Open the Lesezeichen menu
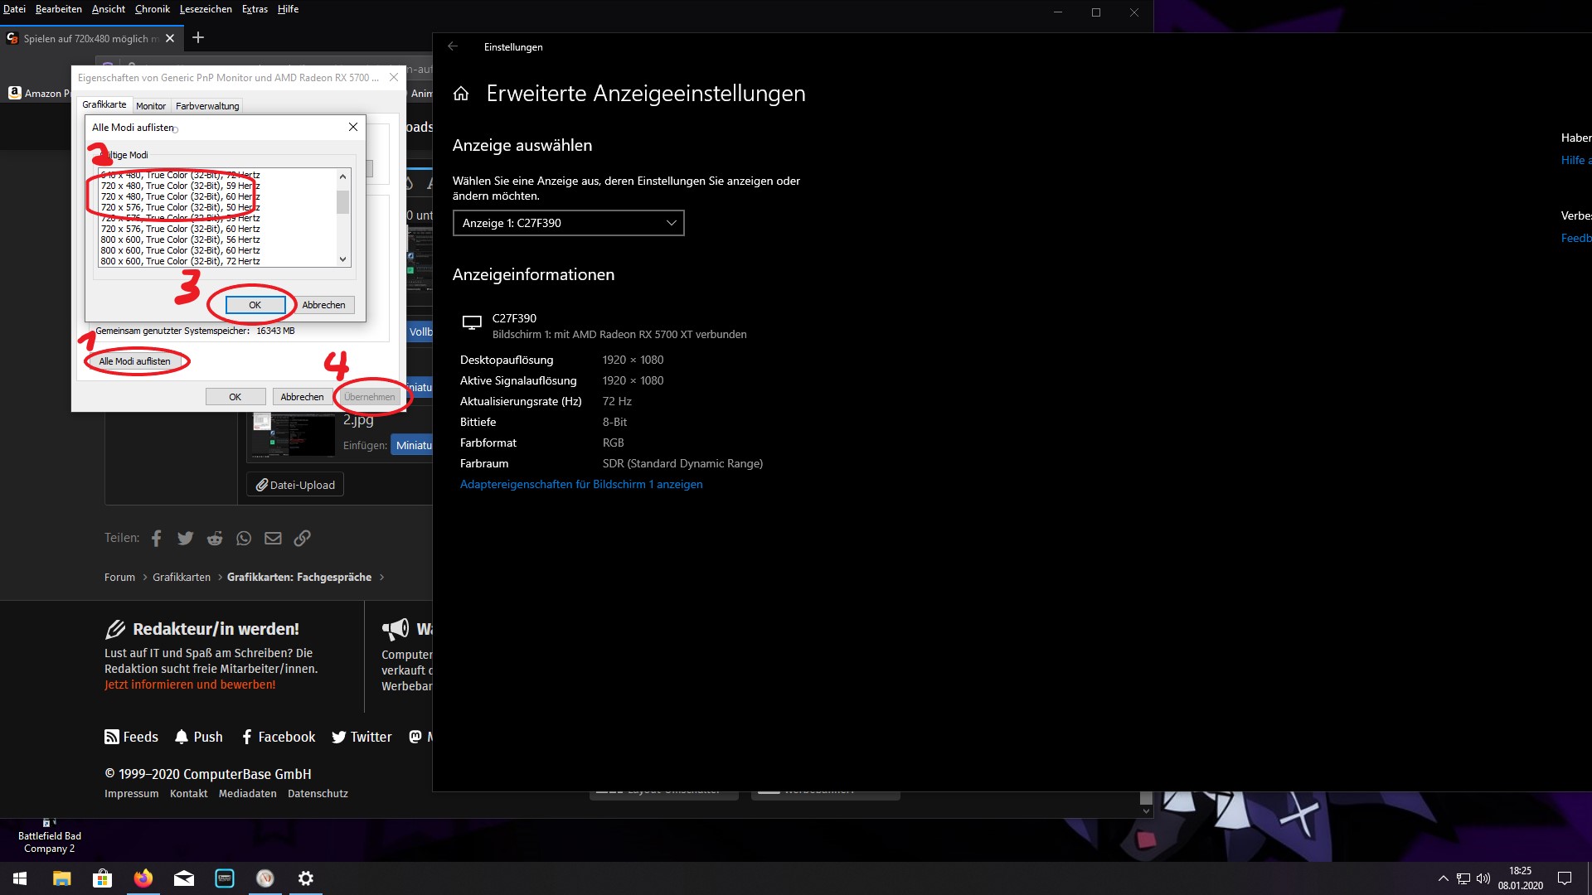This screenshot has height=895, width=1592. click(206, 9)
